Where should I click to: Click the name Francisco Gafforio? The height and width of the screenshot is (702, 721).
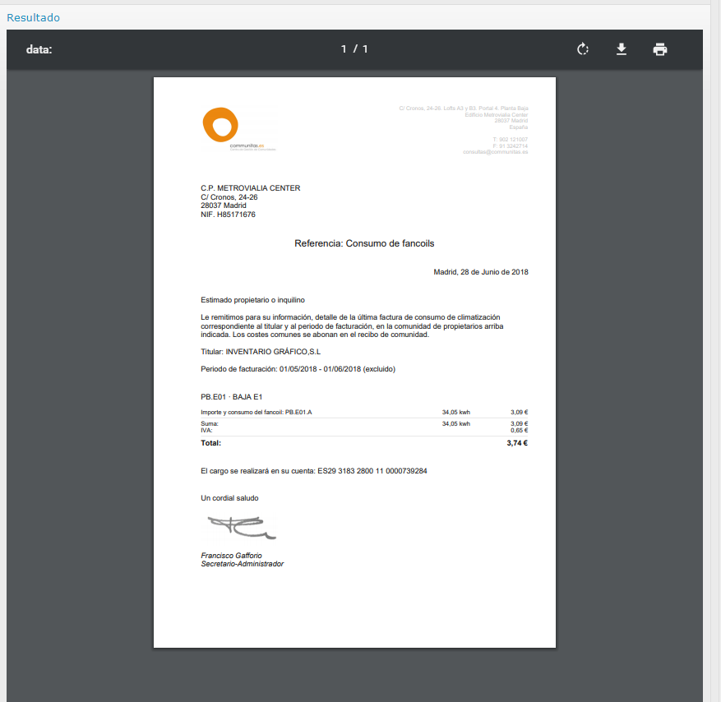(x=231, y=556)
